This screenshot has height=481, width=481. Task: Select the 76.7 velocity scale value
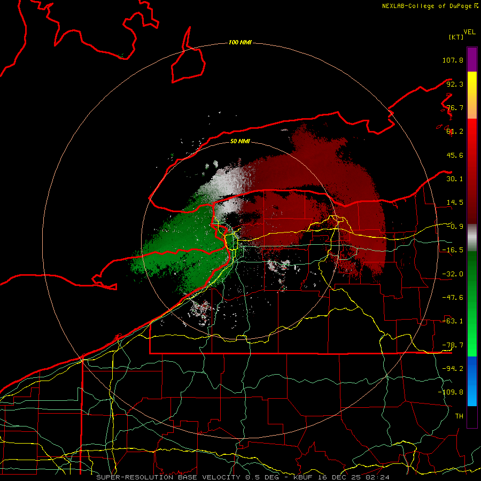point(455,107)
